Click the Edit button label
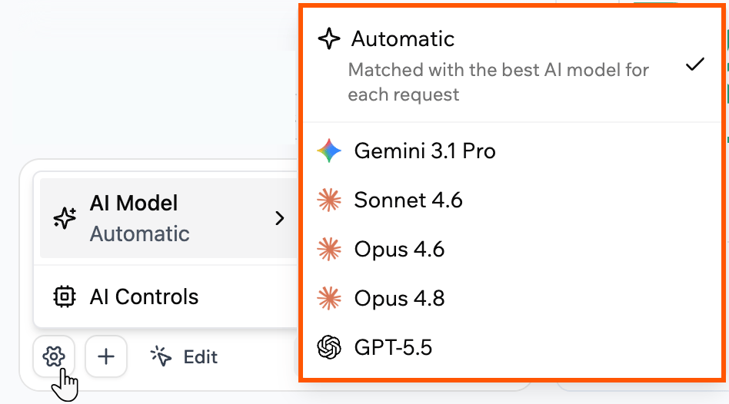 coord(201,357)
